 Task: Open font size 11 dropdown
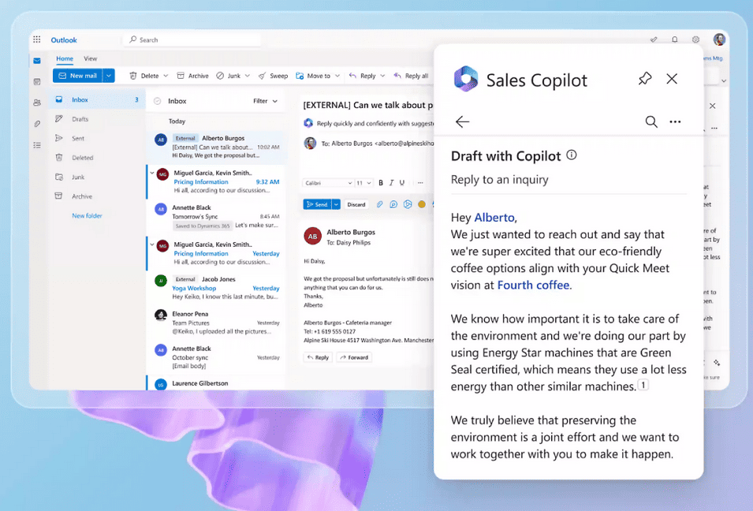(364, 183)
